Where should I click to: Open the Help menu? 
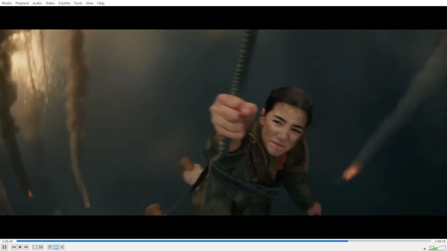point(101,3)
